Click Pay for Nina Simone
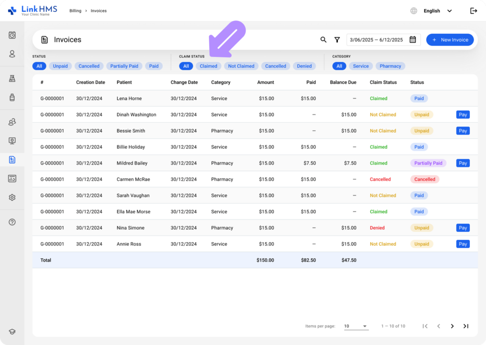Image resolution: width=486 pixels, height=345 pixels. (x=463, y=228)
